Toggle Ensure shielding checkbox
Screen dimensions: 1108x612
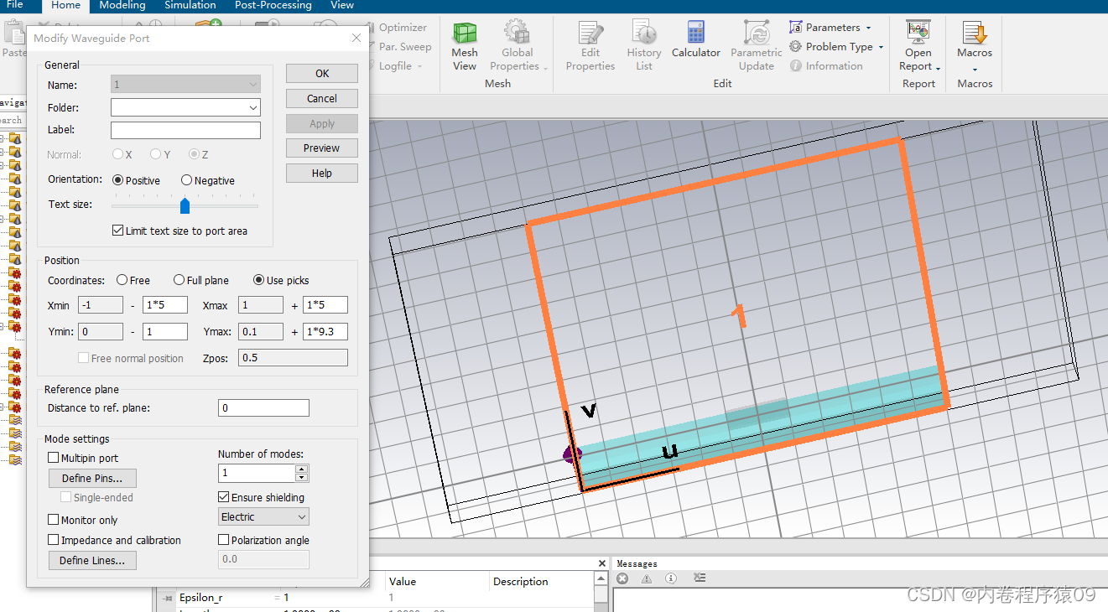pyautogui.click(x=224, y=497)
